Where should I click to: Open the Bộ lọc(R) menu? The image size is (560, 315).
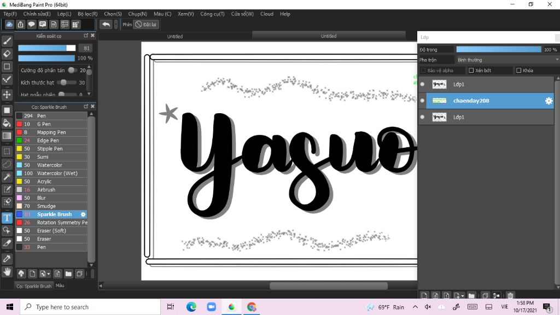pos(87,14)
